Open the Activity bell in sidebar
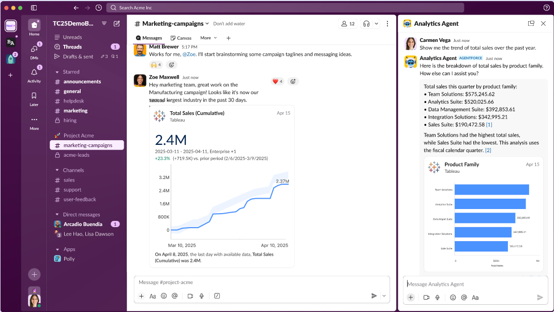The width and height of the screenshot is (554, 312). coord(34,73)
